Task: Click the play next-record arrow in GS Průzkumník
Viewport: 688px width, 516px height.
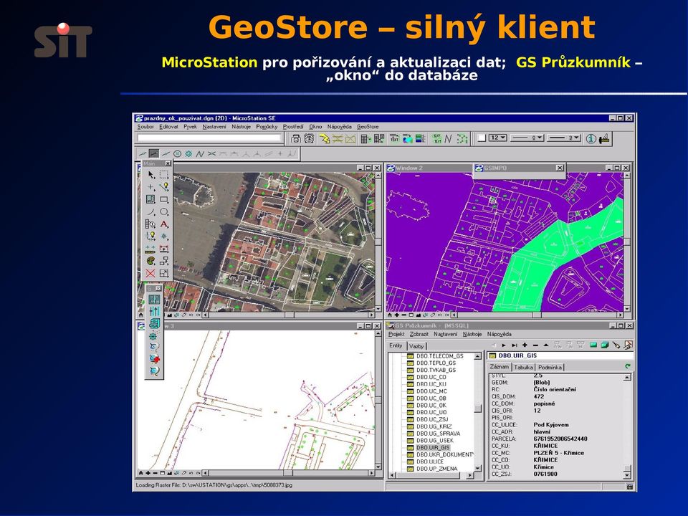Action: (x=504, y=345)
